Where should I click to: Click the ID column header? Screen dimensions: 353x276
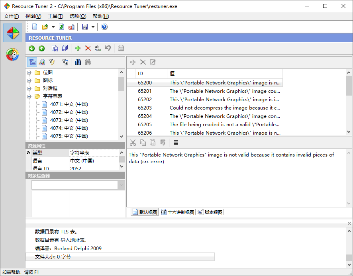point(151,74)
